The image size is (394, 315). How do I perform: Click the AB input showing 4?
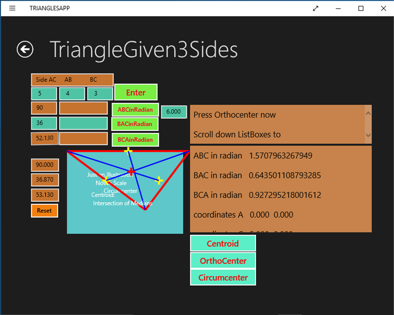72,93
